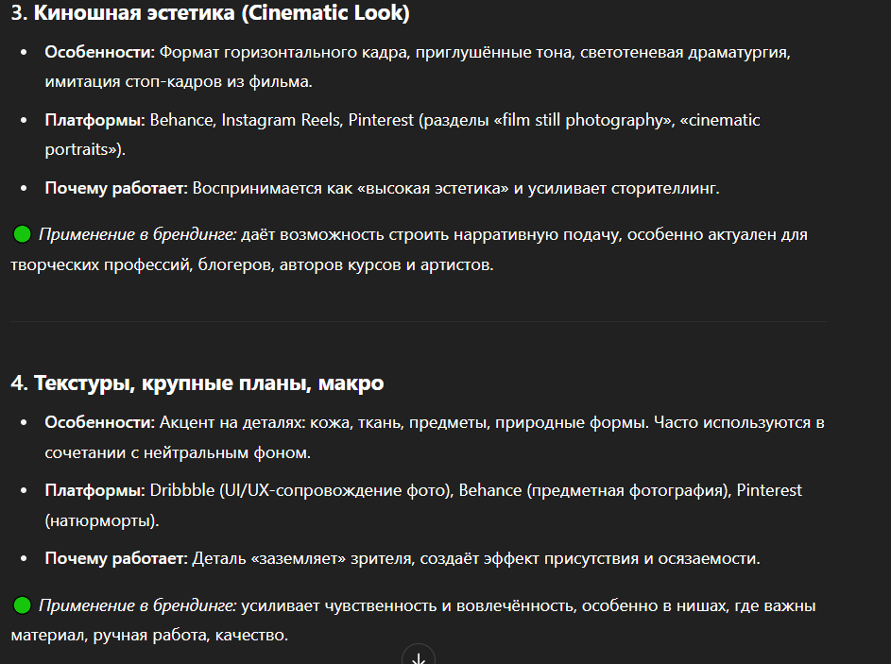Click the scroll-to-bottom arrow button
891x664 pixels.
tap(419, 656)
